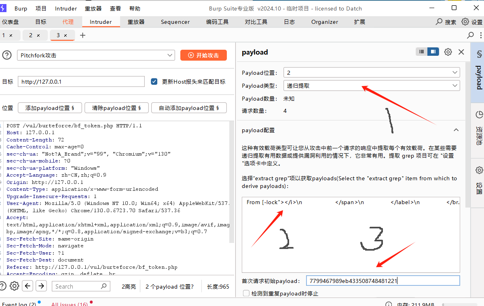This screenshot has height=306, width=484.
Task: Collapse the payload配置 section
Action: coord(456,130)
